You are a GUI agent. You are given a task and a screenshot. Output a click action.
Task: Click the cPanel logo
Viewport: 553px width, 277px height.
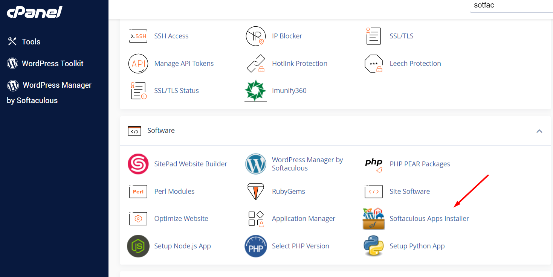pyautogui.click(x=35, y=12)
